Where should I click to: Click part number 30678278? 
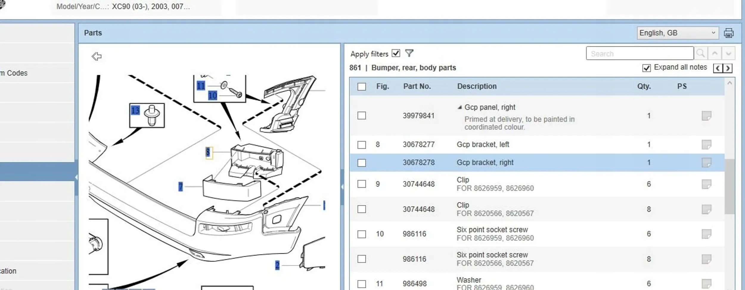(418, 163)
